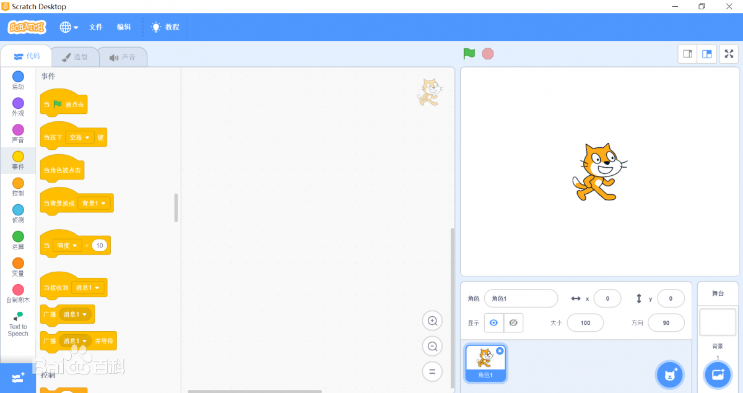743x393 pixels.
Task: Reset workspace zoom with equals icon
Action: click(x=432, y=371)
